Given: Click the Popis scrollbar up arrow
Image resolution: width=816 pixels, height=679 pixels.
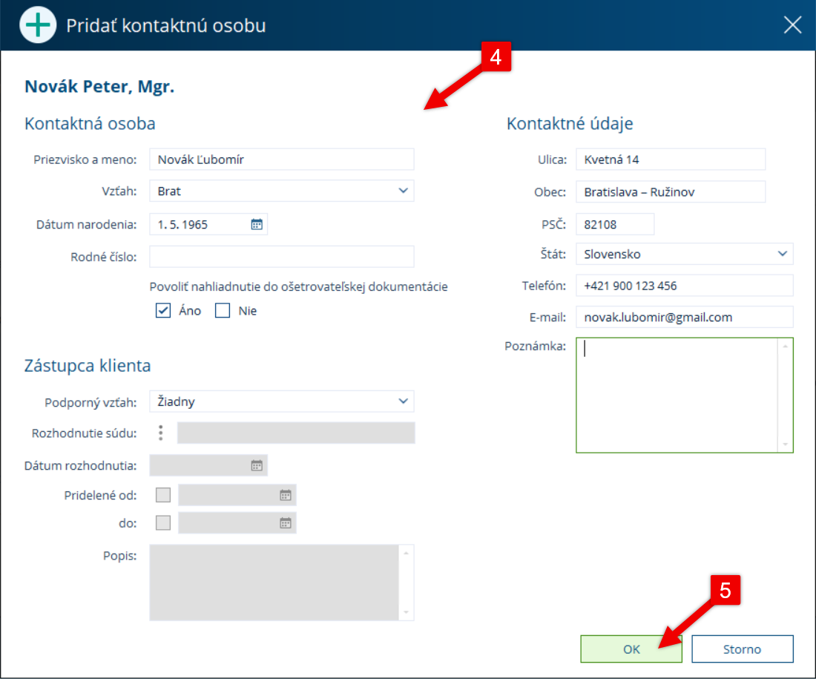Looking at the screenshot, I should tap(406, 553).
